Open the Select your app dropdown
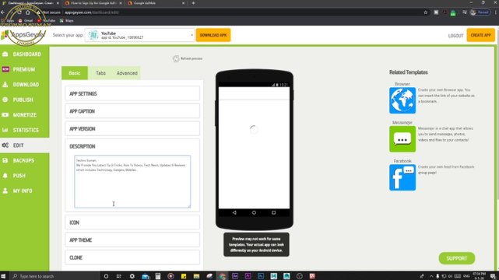 coord(139,35)
